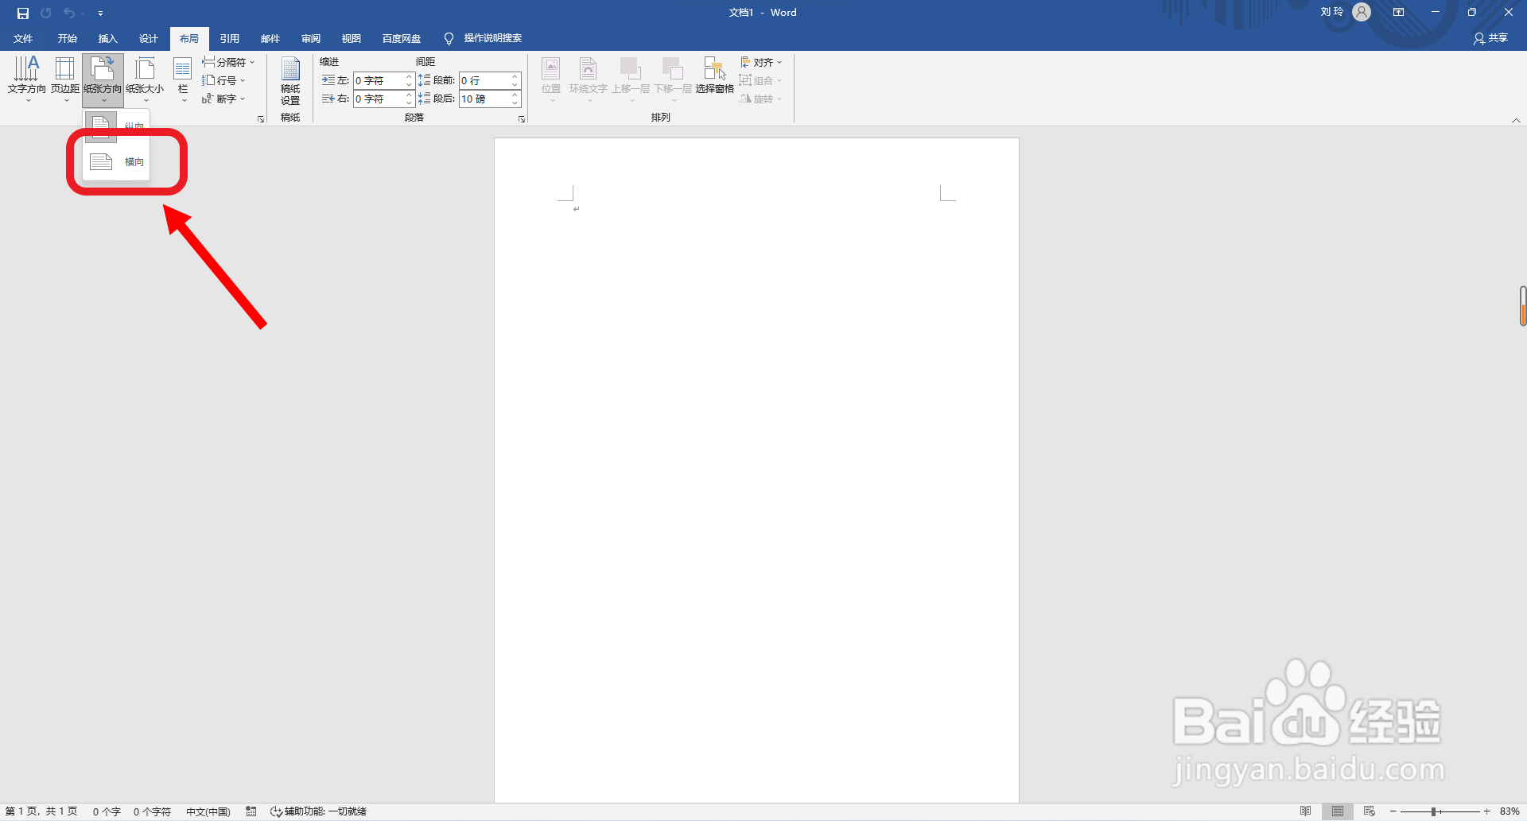Screen dimensions: 1527x821
Task: Increase 段前 spacing with up stepper
Action: 515,76
